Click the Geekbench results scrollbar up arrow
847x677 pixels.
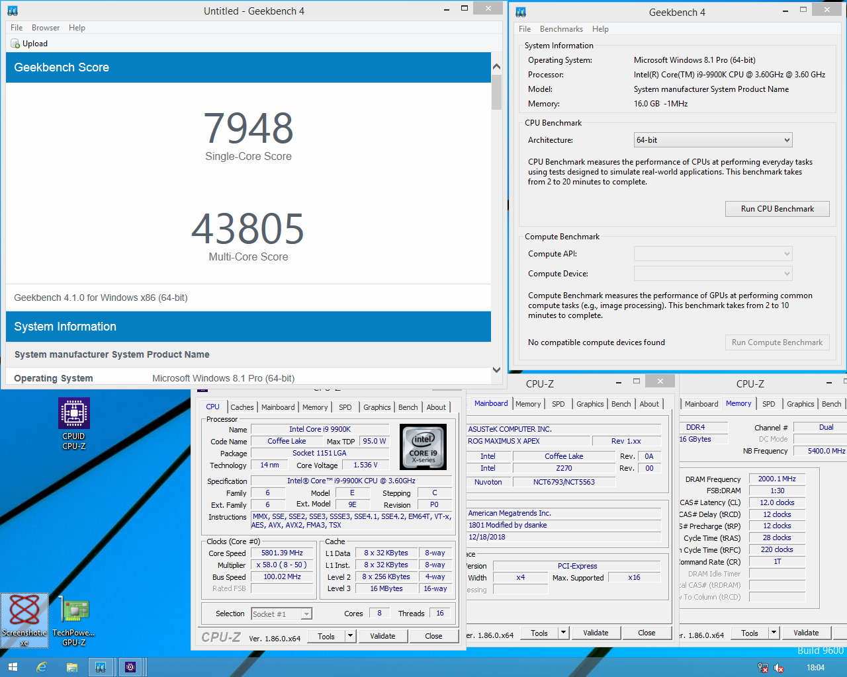[496, 67]
